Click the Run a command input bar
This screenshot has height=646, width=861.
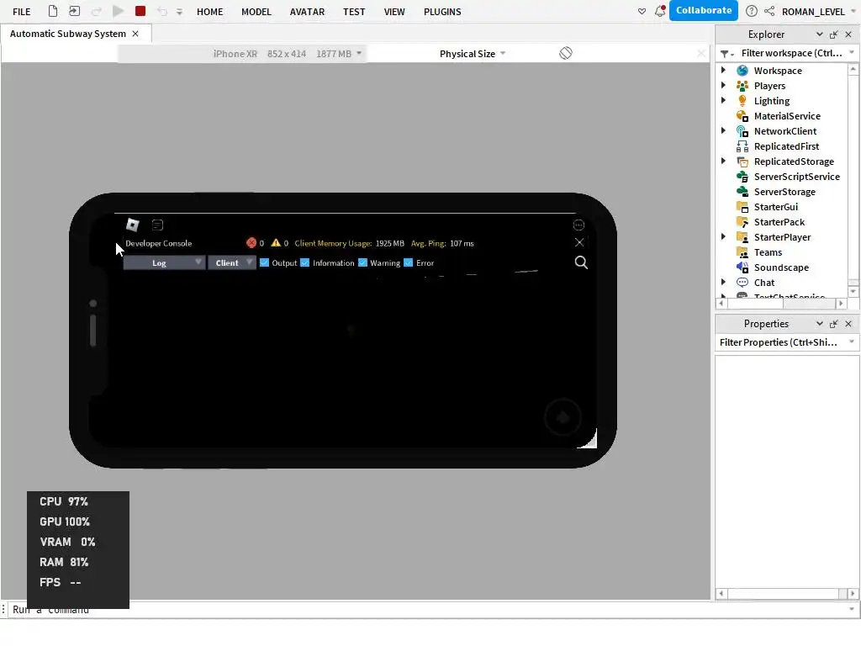(430, 609)
